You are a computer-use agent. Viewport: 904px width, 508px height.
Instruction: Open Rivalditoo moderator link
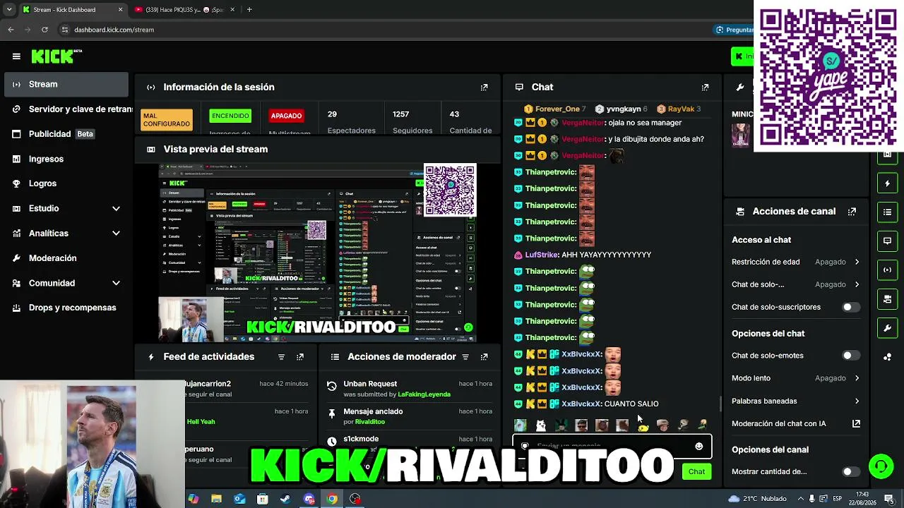370,422
